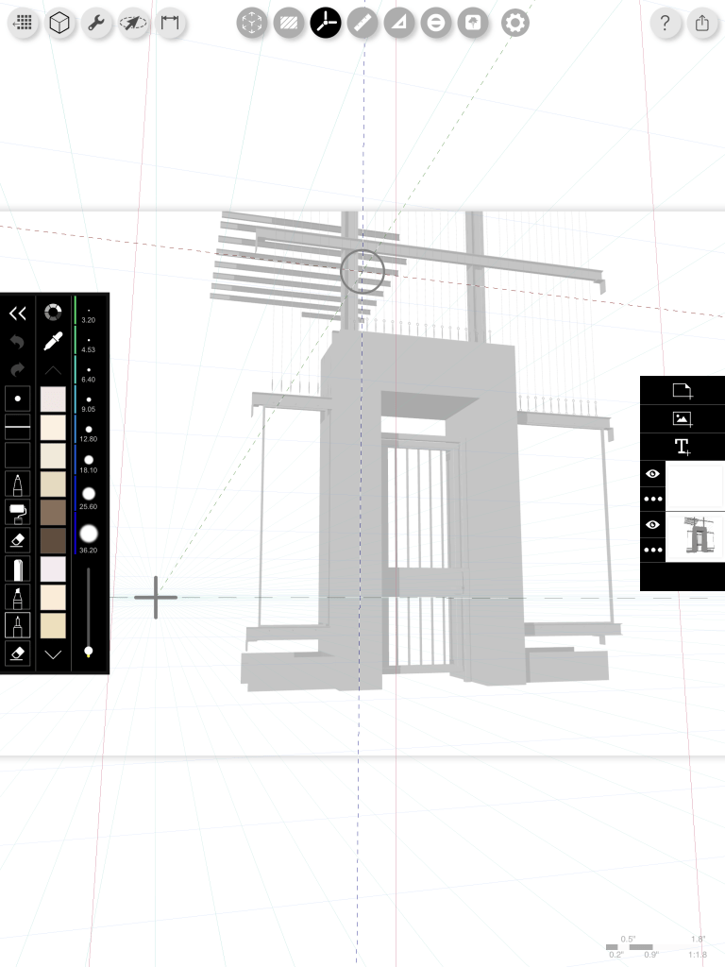Viewport: 725px width, 967px height.
Task: Collapse the brush panel with double chevron
Action: pyautogui.click(x=17, y=314)
